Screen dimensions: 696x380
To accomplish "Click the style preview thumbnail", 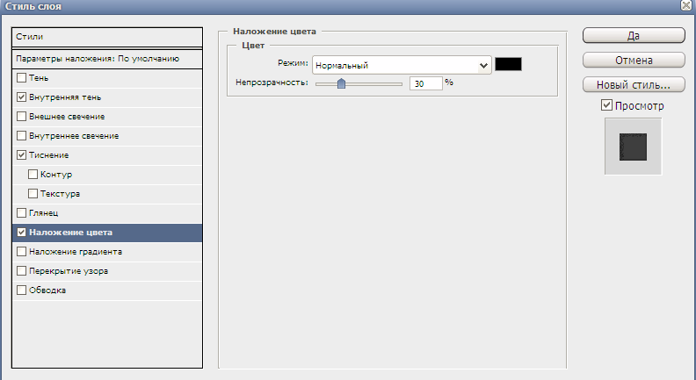I will 633,147.
